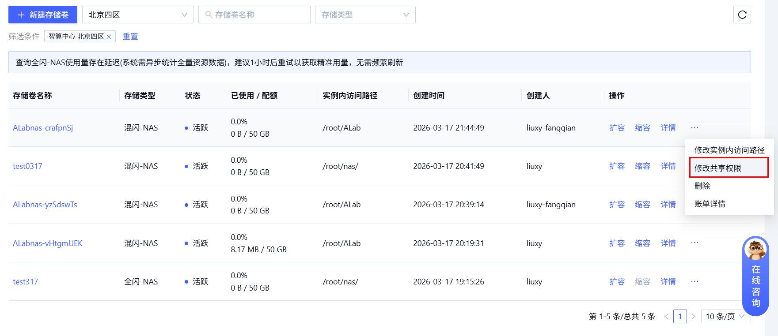Click 详情 for ALabnas-vHtgmUEK

click(x=668, y=243)
